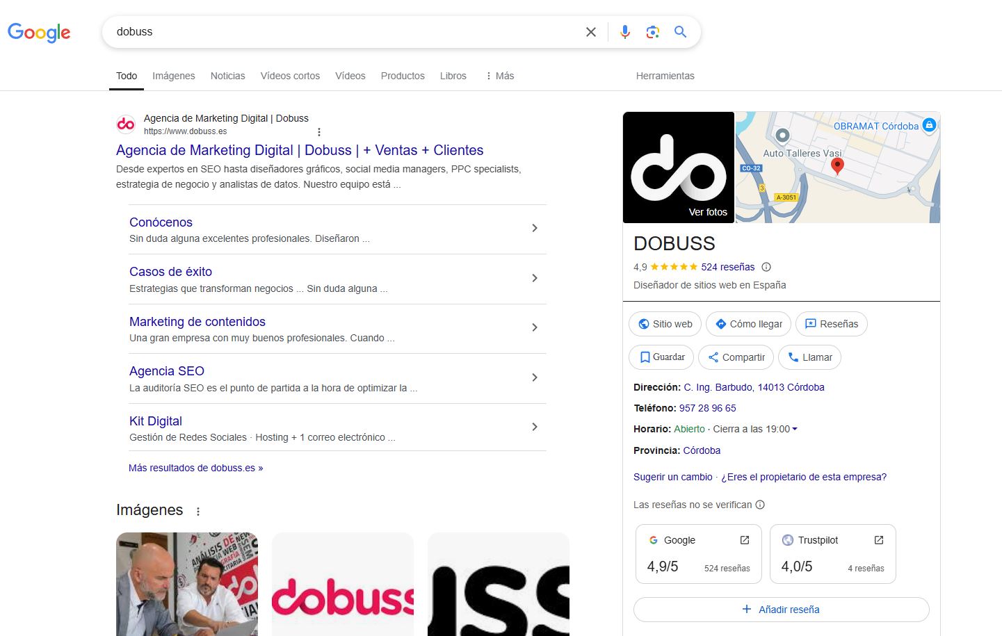Open the Más tabs dropdown

click(500, 76)
